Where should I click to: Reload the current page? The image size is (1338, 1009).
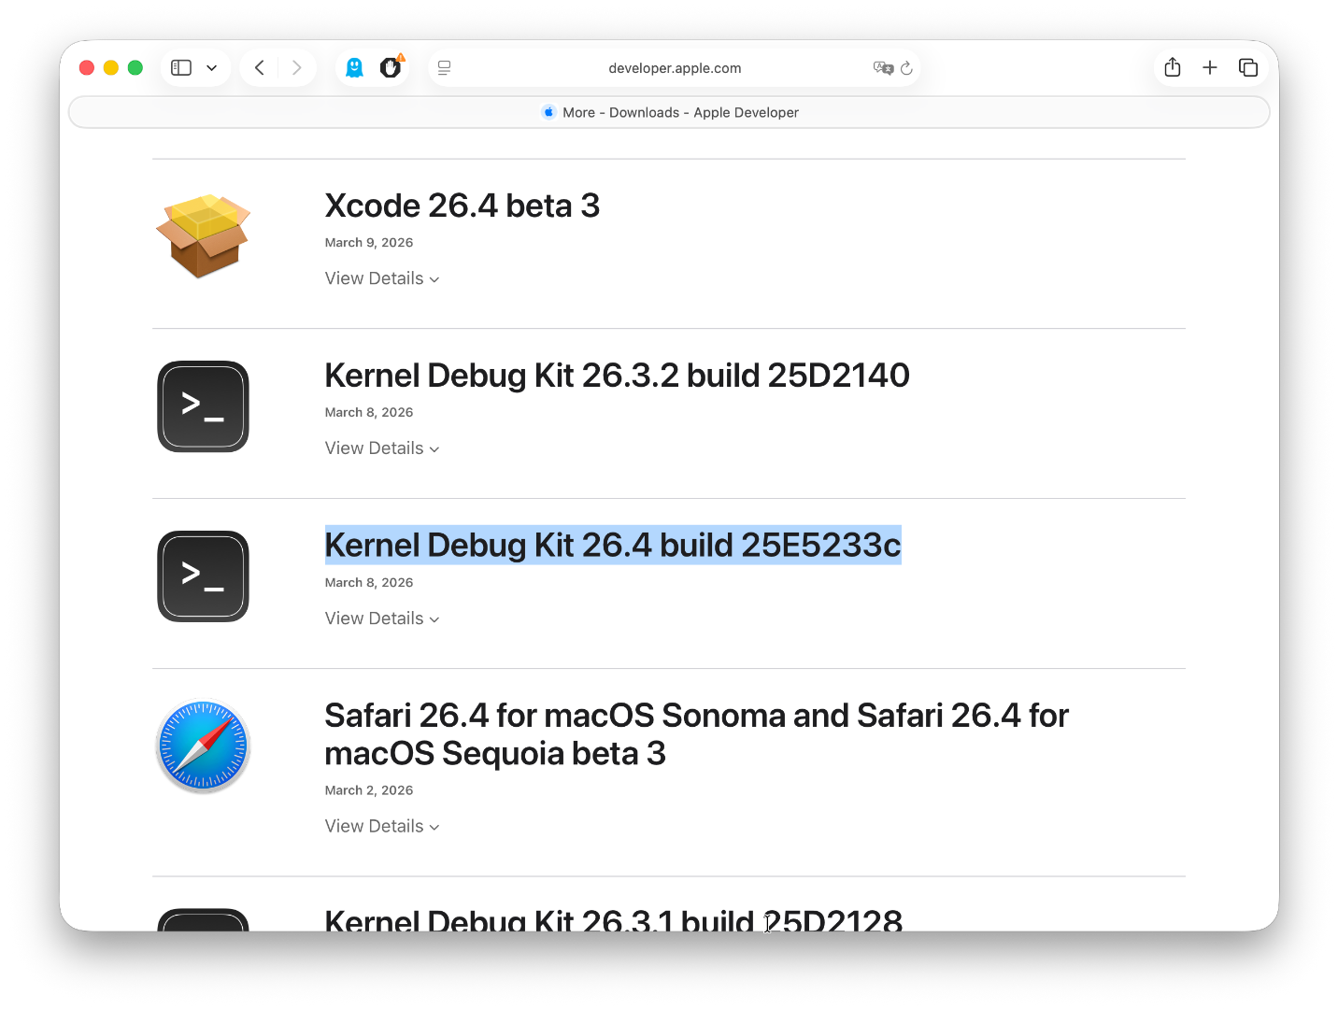pos(906,68)
